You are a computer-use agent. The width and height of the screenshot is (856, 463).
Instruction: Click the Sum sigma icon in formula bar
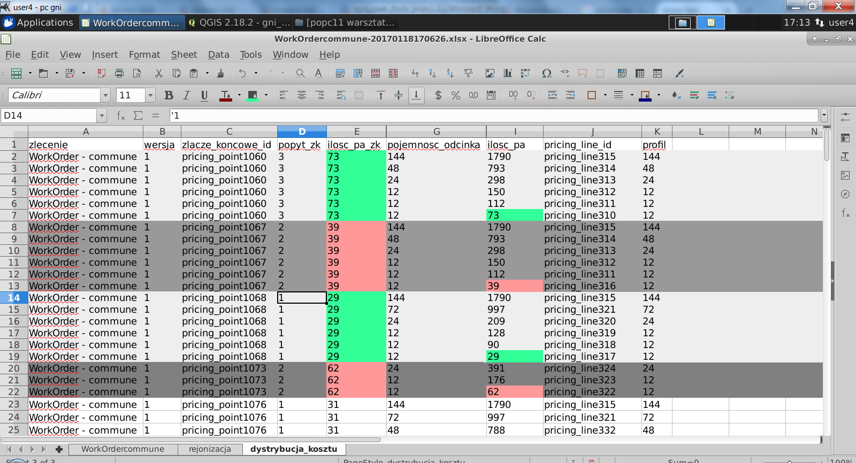tap(138, 115)
